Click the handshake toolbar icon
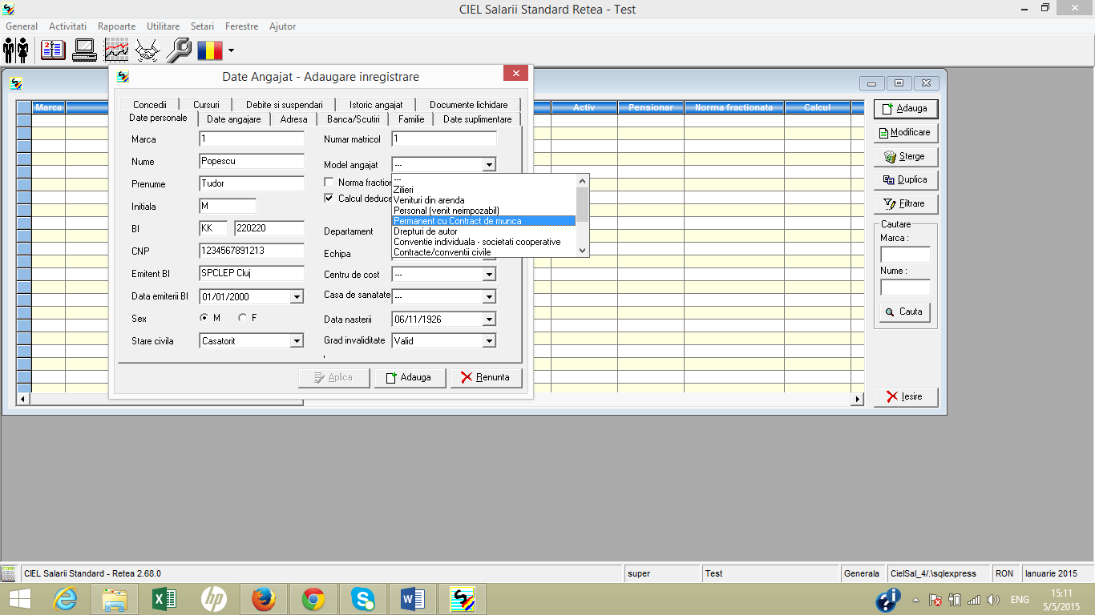This screenshot has width=1095, height=615. click(147, 50)
